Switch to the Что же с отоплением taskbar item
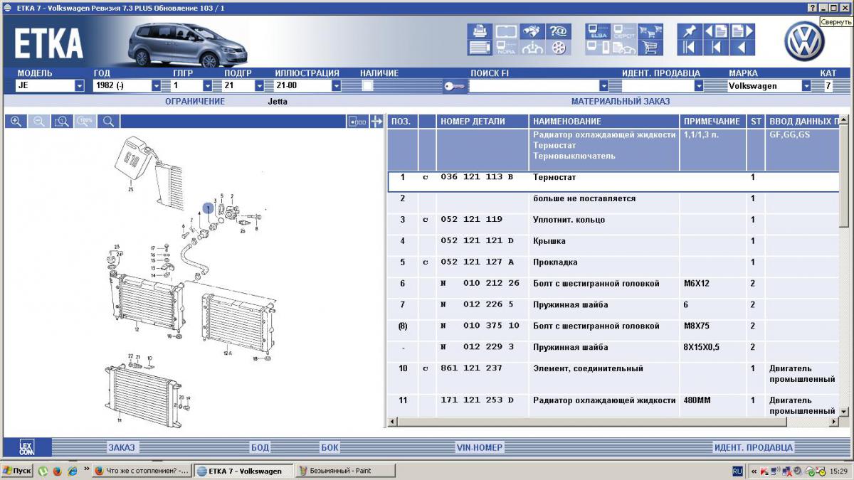This screenshot has width=854, height=480. point(142,471)
